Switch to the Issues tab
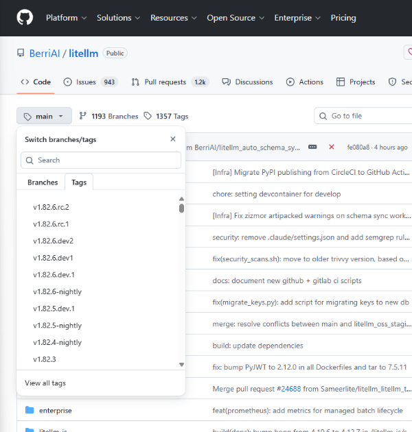This screenshot has height=432, width=412. click(x=91, y=82)
